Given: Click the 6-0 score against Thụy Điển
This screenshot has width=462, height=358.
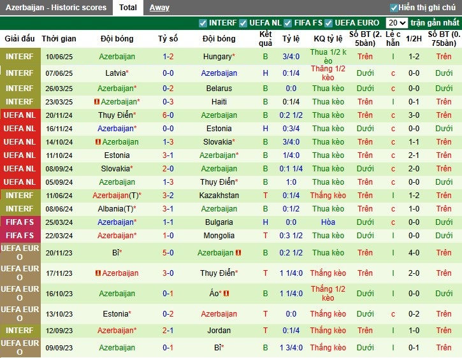Looking at the screenshot, I should (x=168, y=115).
